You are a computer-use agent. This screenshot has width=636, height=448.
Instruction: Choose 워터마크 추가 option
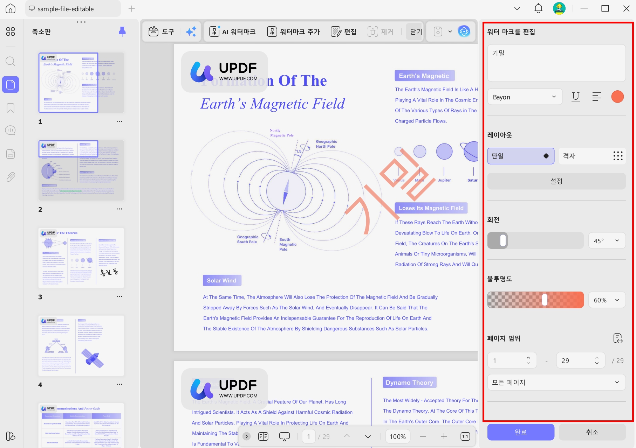293,32
